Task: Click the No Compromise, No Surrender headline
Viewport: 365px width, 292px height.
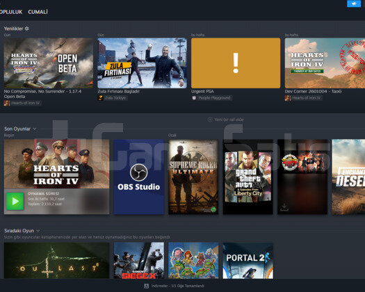Action: [42, 94]
